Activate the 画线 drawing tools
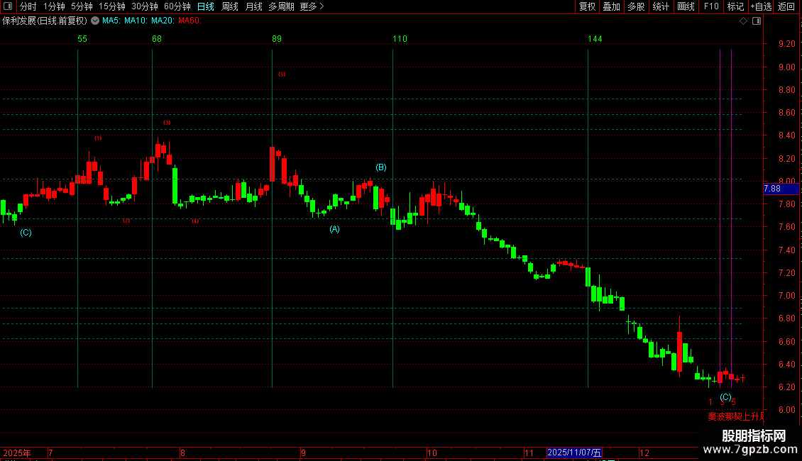802x461 pixels. pos(686,6)
